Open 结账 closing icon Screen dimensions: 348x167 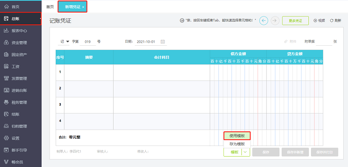pyautogui.click(x=7, y=114)
